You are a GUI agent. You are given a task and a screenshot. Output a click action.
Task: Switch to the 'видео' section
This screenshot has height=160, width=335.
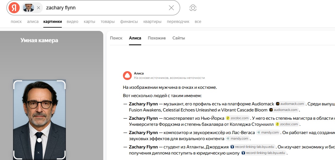[73, 22]
